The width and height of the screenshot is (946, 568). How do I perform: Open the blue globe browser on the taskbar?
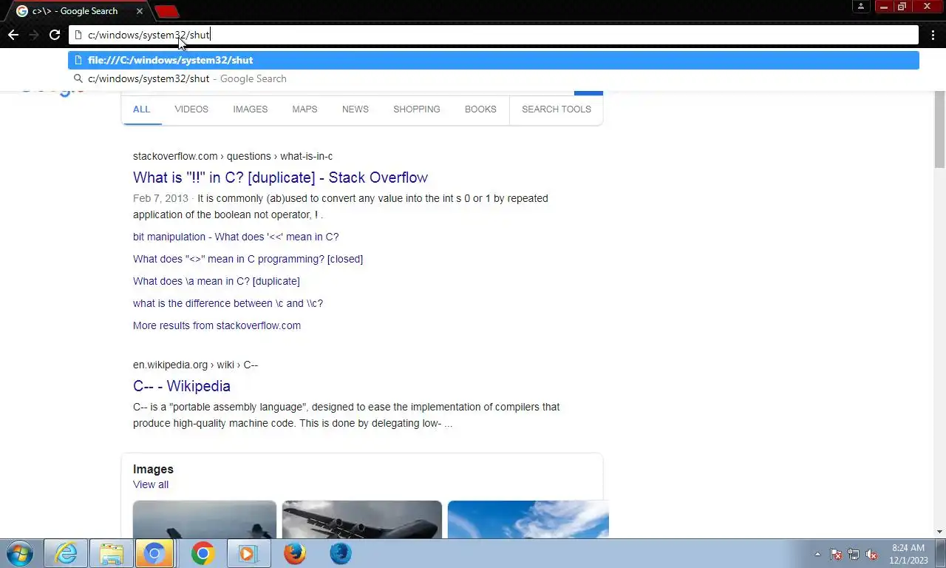point(341,553)
